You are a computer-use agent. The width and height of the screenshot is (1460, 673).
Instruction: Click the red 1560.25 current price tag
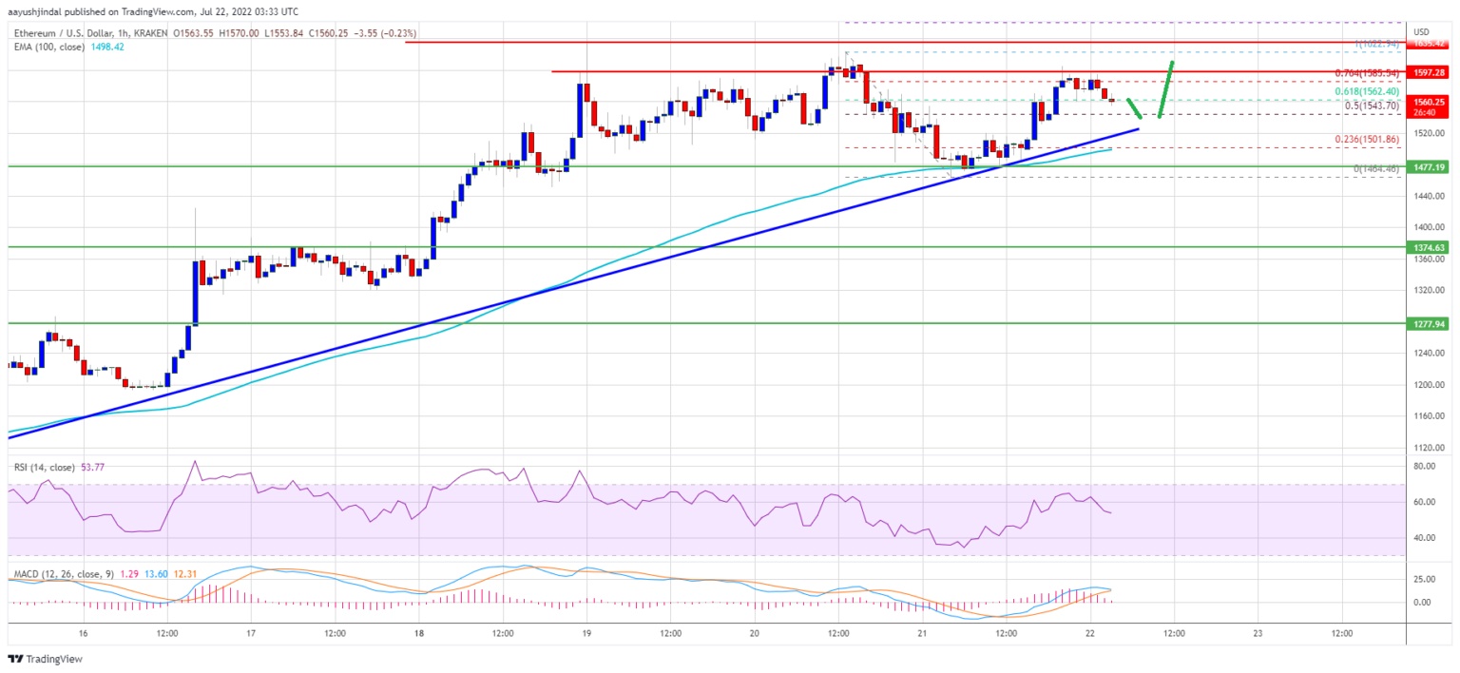pos(1429,102)
